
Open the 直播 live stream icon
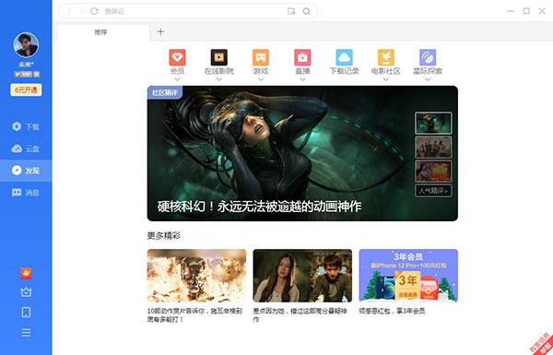(x=302, y=57)
